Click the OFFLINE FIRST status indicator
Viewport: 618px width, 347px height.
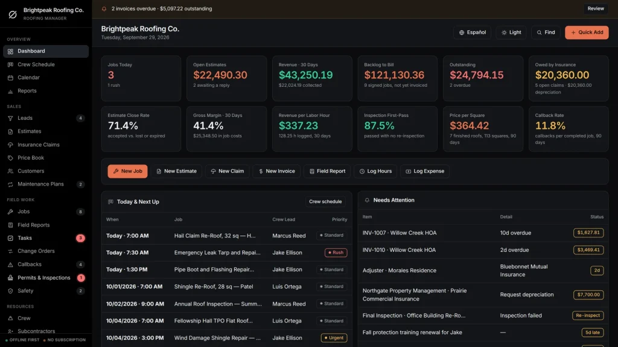(22, 340)
